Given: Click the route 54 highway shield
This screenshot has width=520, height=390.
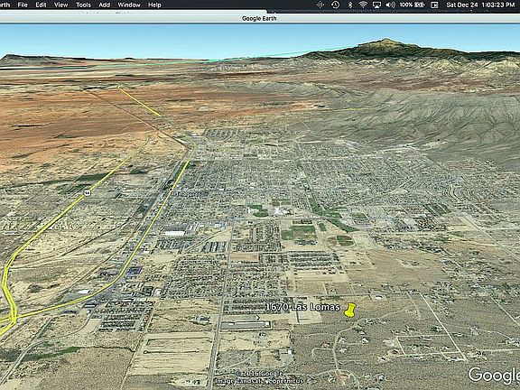Looking at the screenshot, I should 87,193.
